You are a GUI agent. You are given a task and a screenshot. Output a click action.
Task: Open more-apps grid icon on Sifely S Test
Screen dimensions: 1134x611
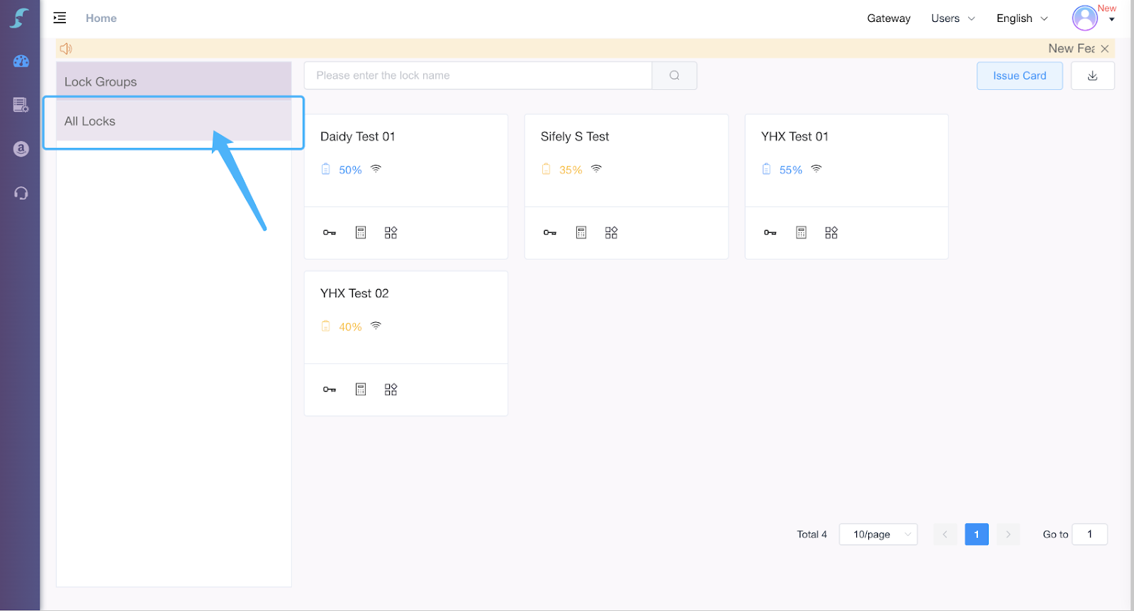tap(611, 232)
